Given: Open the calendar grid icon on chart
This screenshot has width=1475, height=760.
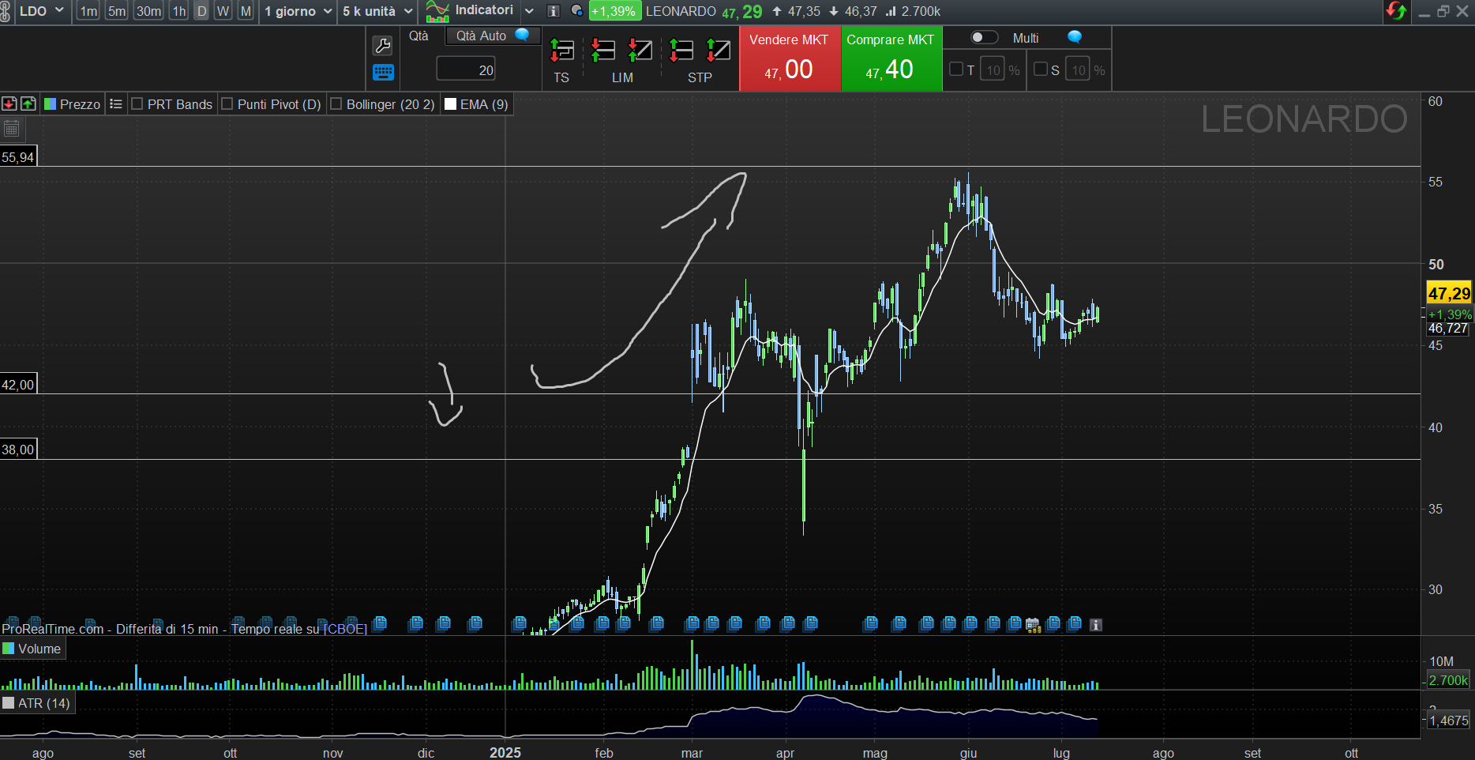Looking at the screenshot, I should (12, 129).
